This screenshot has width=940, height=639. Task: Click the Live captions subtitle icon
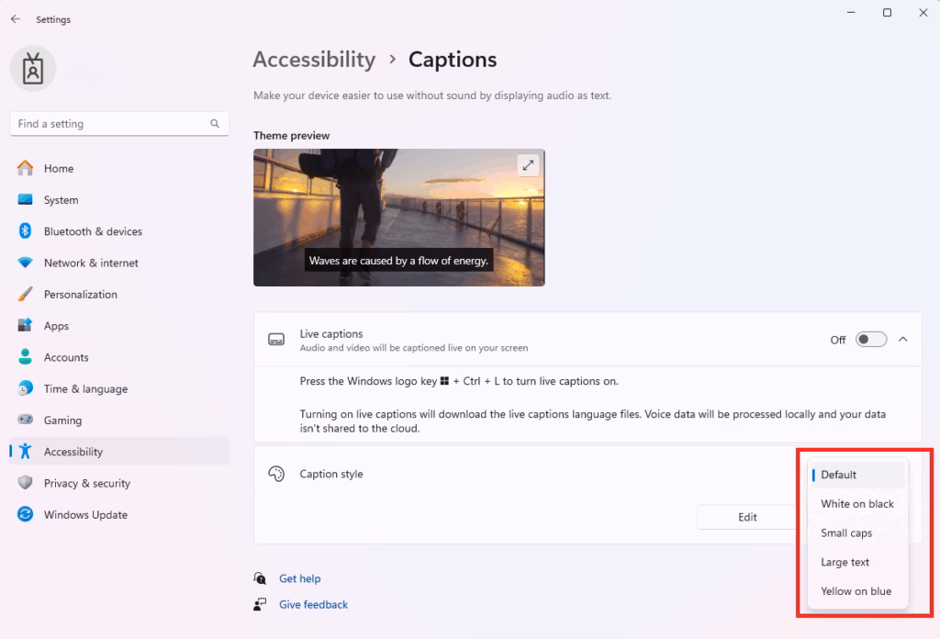pyautogui.click(x=276, y=340)
